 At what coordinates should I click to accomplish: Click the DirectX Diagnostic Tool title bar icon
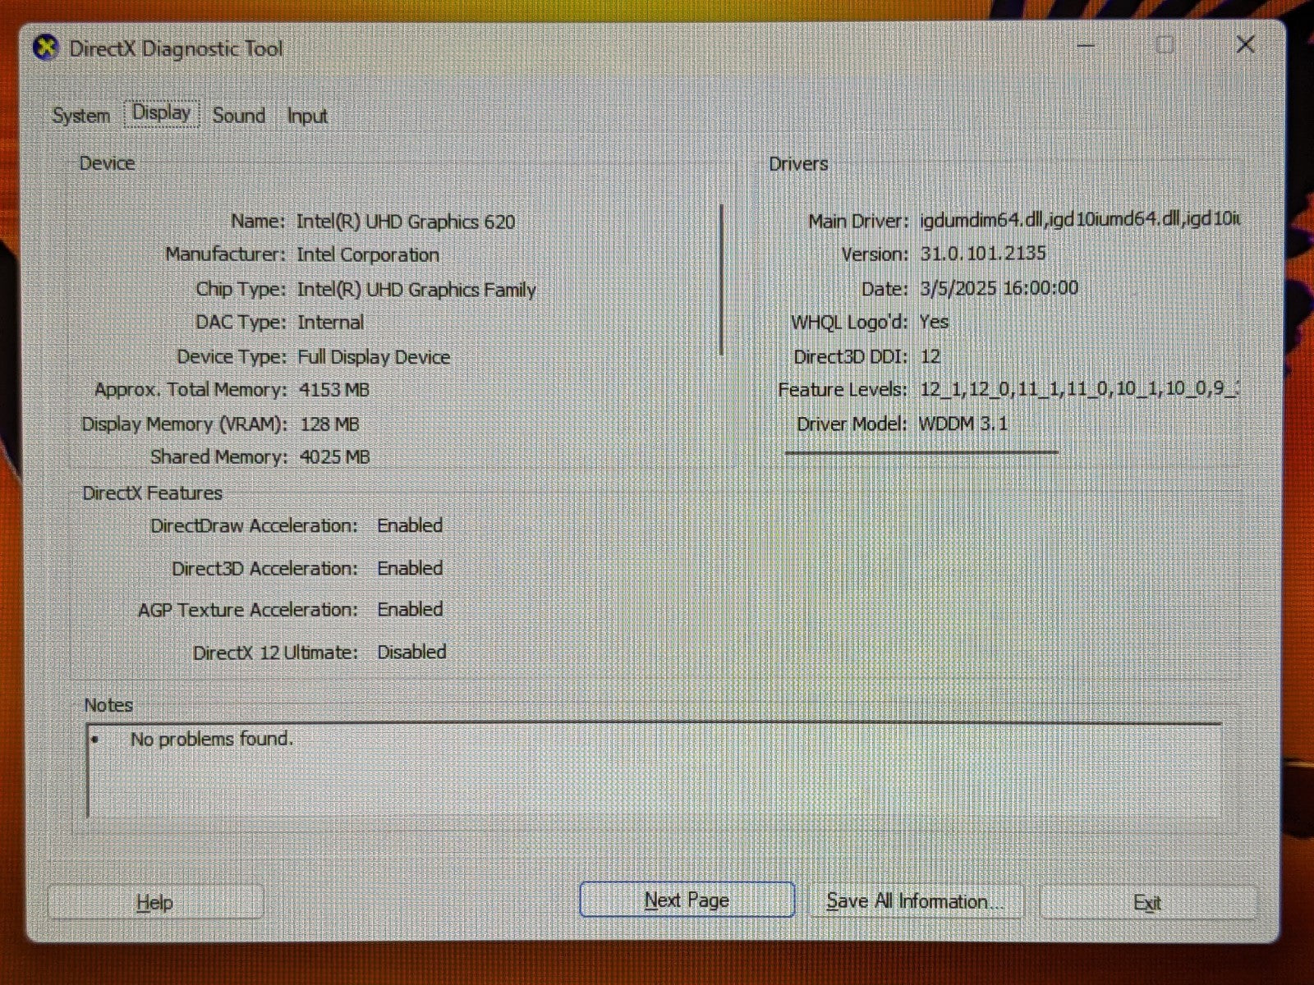pyautogui.click(x=46, y=48)
